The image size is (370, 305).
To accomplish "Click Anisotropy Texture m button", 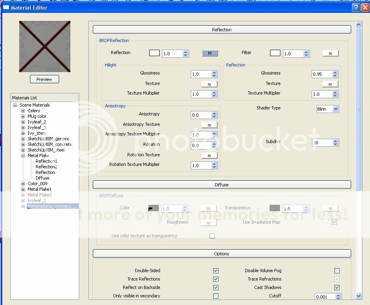I will tap(209, 125).
